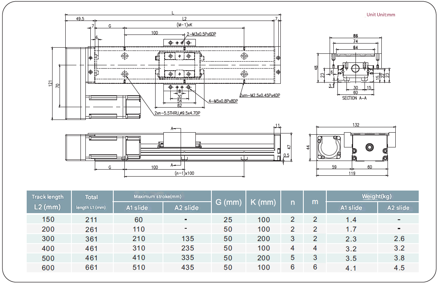
Task: Click the 2xn-5.5THRU hole callout
Action: click(177, 113)
